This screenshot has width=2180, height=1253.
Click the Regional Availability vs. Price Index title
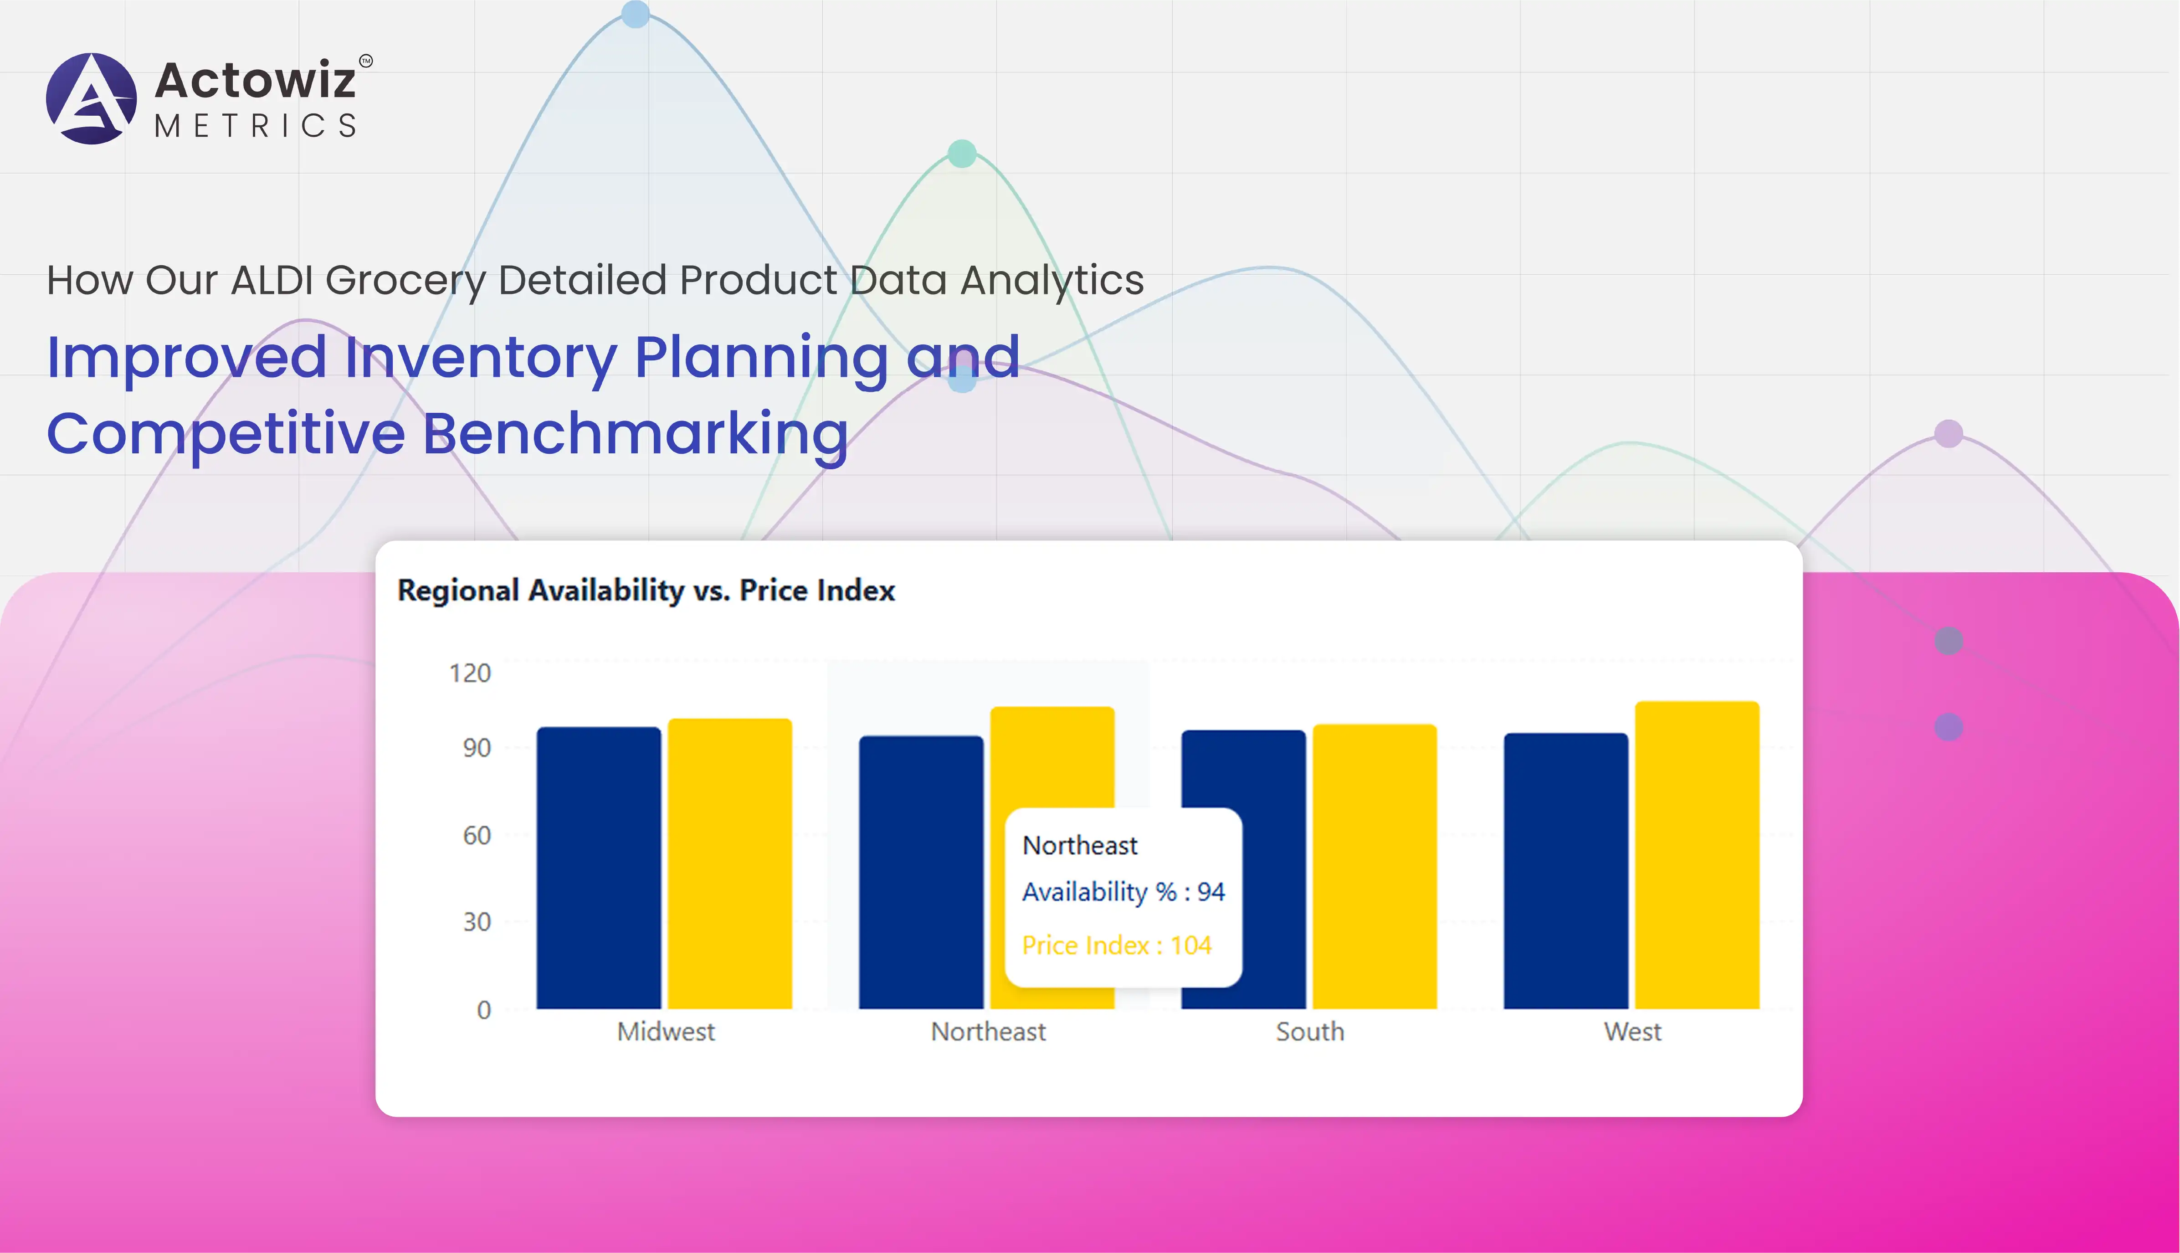point(646,591)
